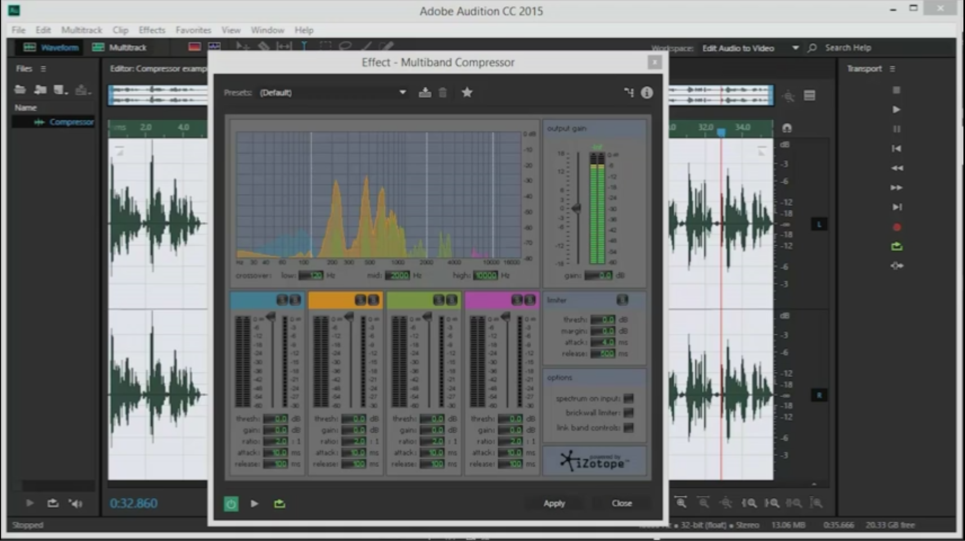Image resolution: width=965 pixels, height=541 pixels.
Task: Collapse the Files panel menu
Action: pos(43,68)
